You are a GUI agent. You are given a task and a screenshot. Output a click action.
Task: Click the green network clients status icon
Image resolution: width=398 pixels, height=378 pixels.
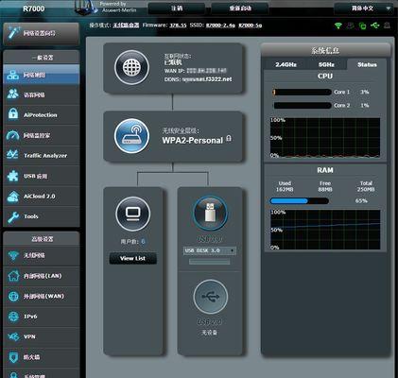tap(362, 26)
